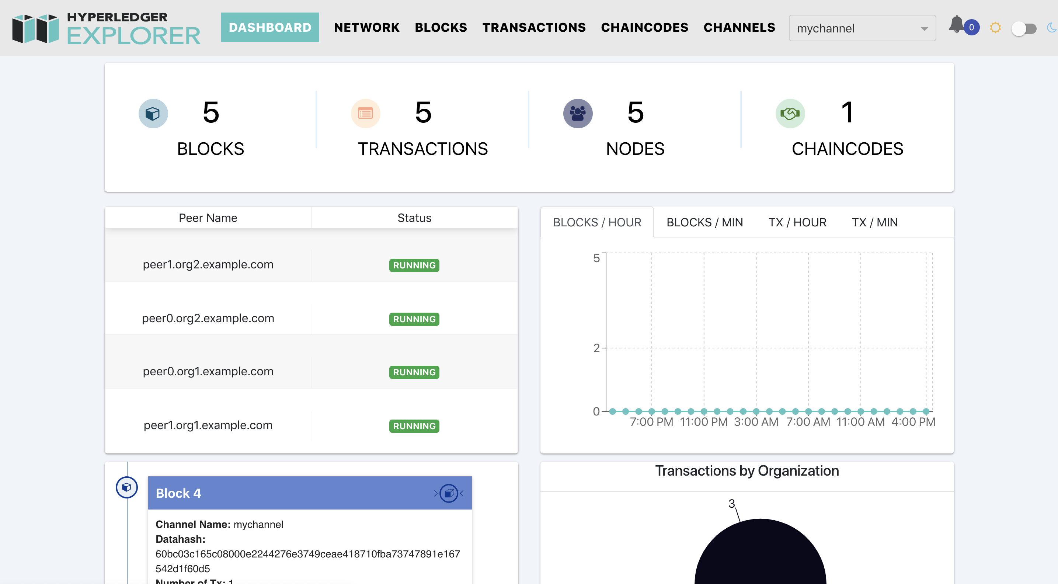Click RUNNING badge for peer0.org2

click(x=414, y=319)
